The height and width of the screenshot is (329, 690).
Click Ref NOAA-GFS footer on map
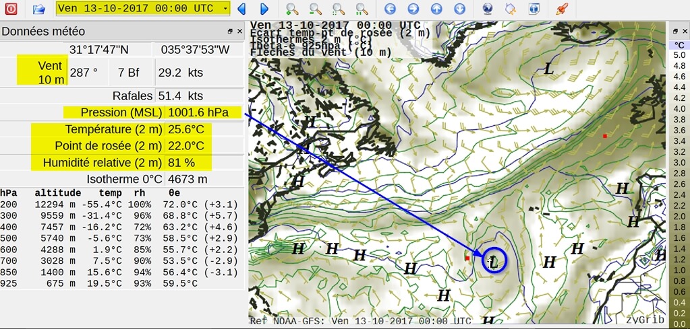click(360, 321)
